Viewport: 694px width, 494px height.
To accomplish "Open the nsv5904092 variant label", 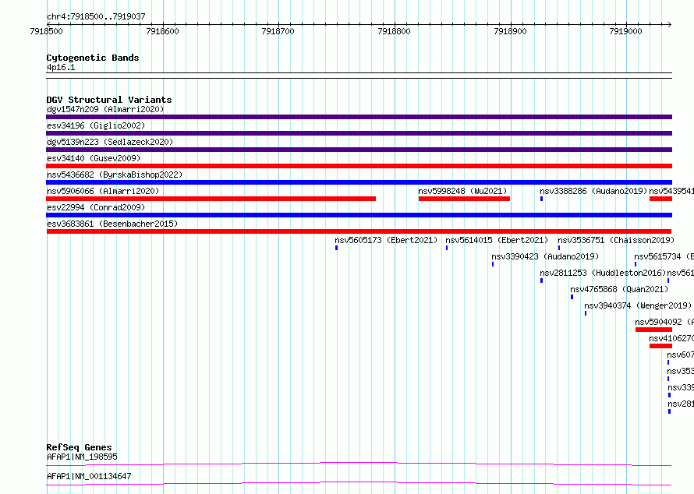I will 664,322.
